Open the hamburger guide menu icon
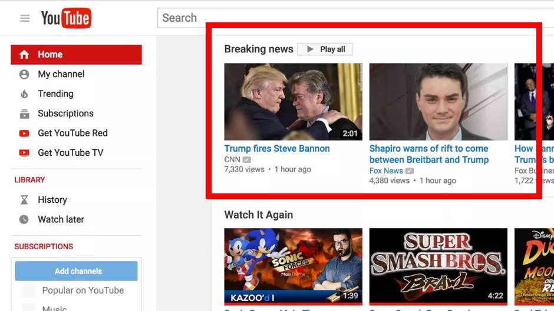Viewport: 554px width, 311px height. [25, 18]
